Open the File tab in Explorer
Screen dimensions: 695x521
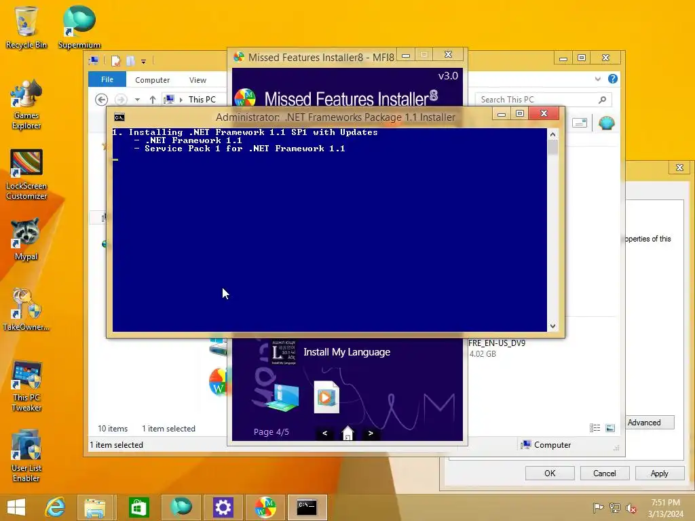coord(107,79)
